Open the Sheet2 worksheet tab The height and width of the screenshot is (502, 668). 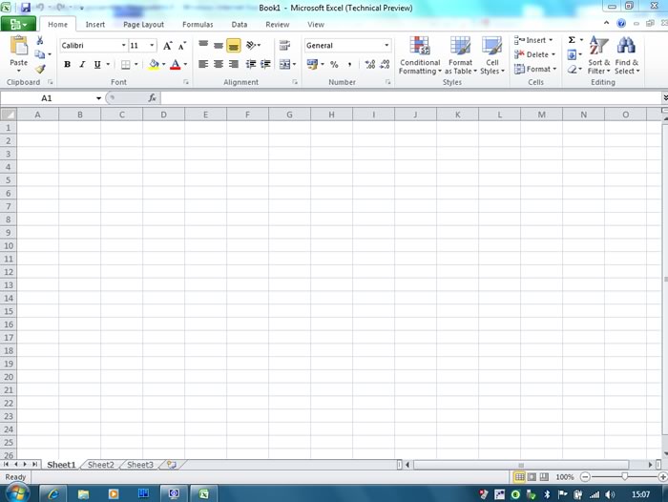pyautogui.click(x=101, y=465)
